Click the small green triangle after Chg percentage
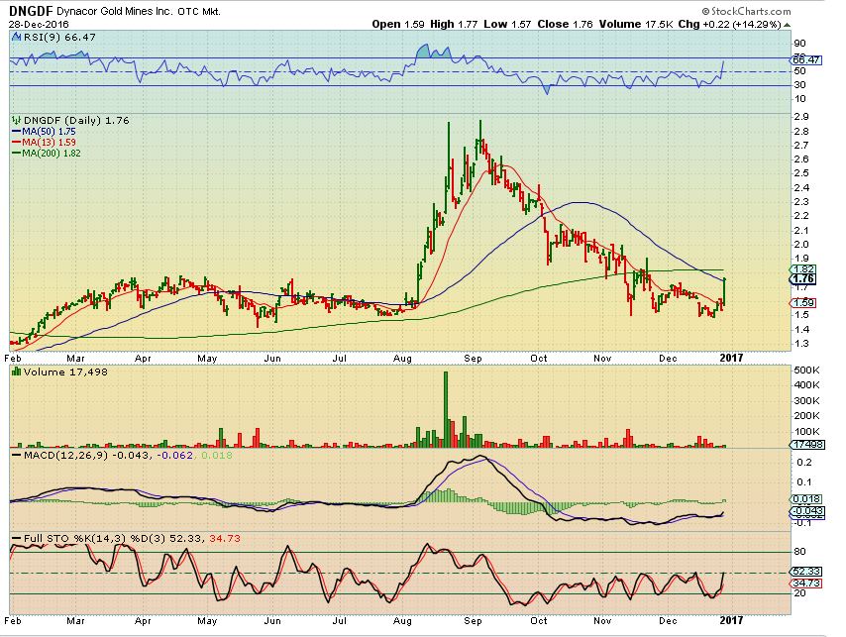Image resolution: width=846 pixels, height=637 pixels. [791, 23]
